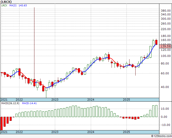172x138 pixels.
Task: Select the green LRCX legend label
Action: (x=4, y=6)
